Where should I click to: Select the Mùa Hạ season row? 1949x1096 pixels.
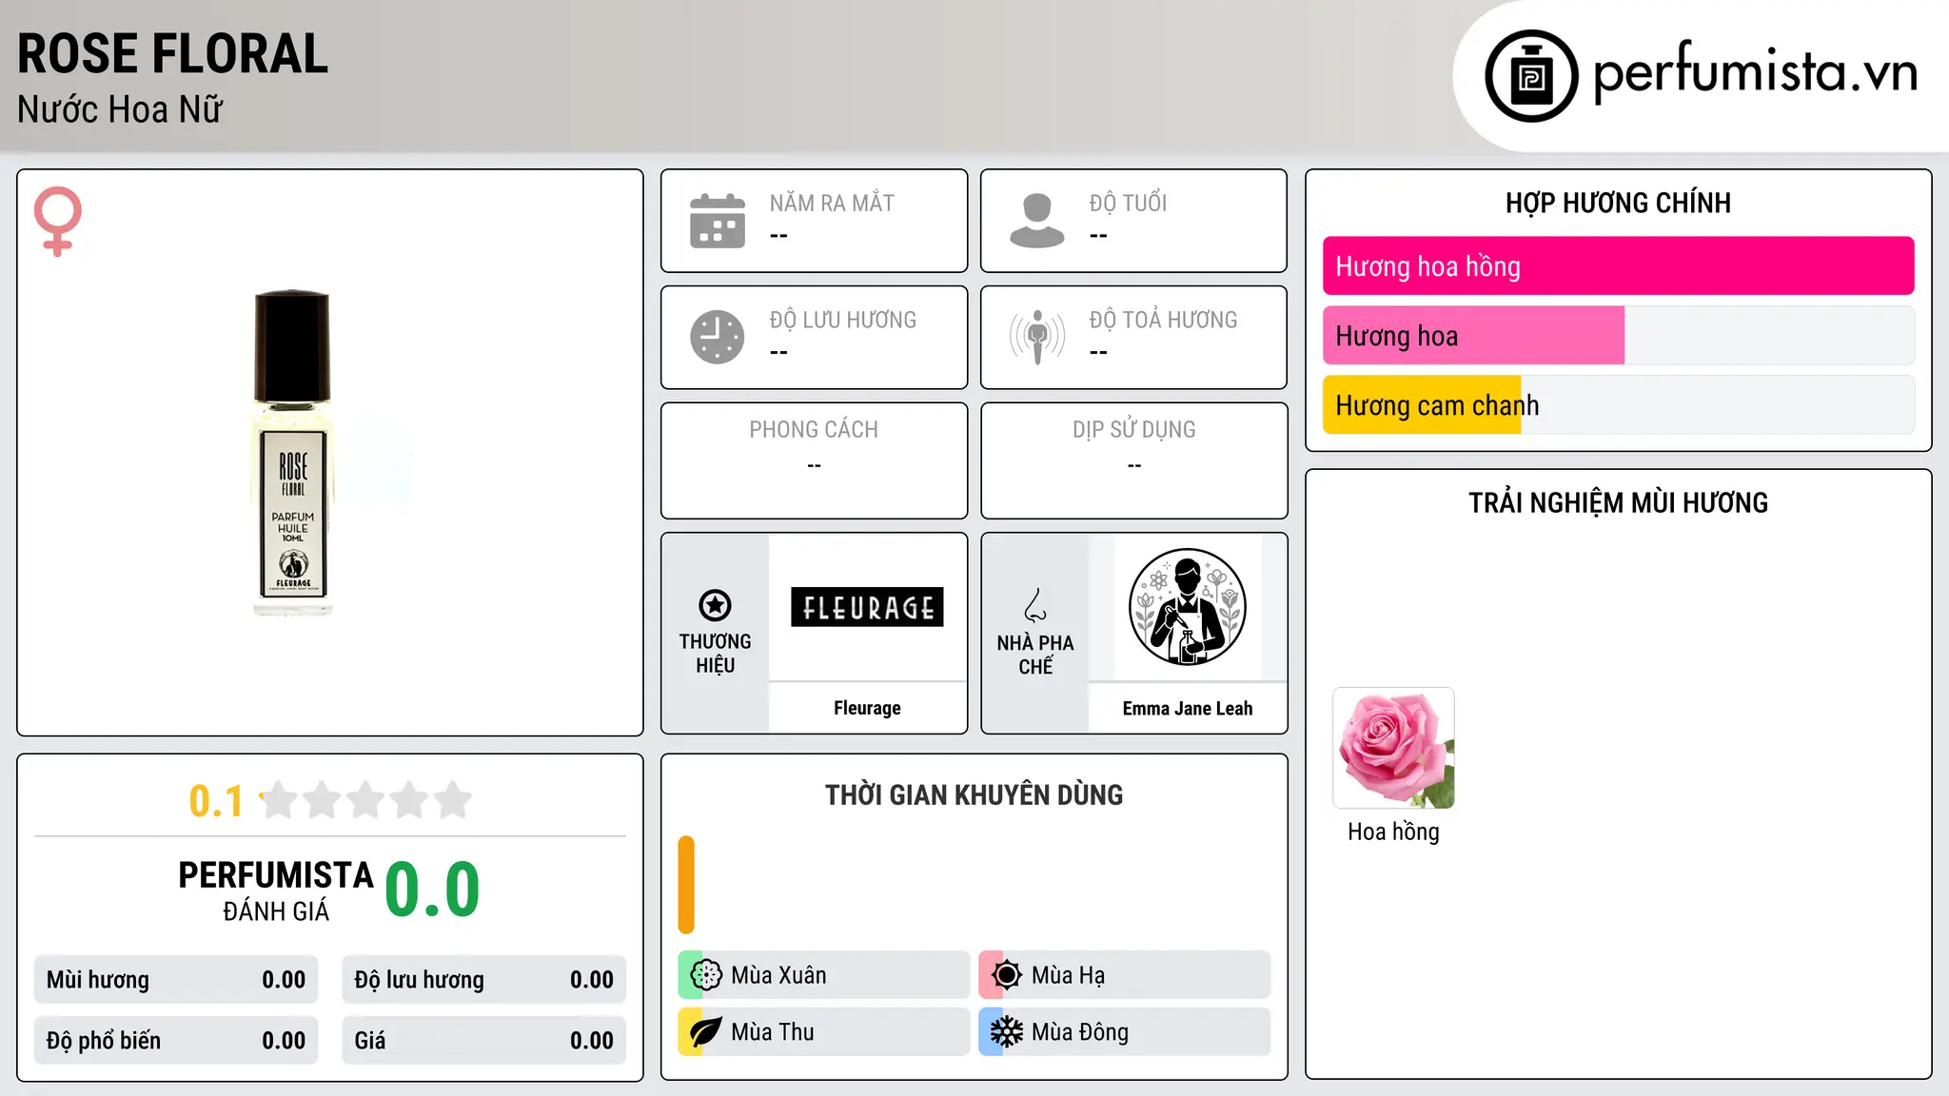click(1124, 975)
